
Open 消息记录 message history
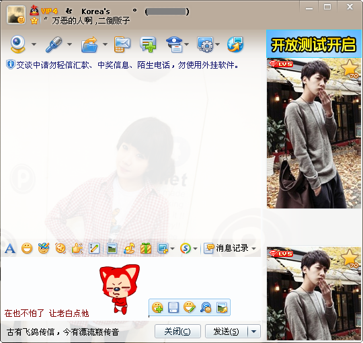click(227, 248)
